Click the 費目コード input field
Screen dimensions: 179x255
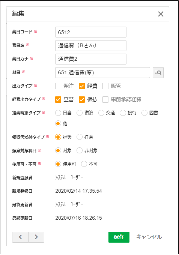click(91, 32)
